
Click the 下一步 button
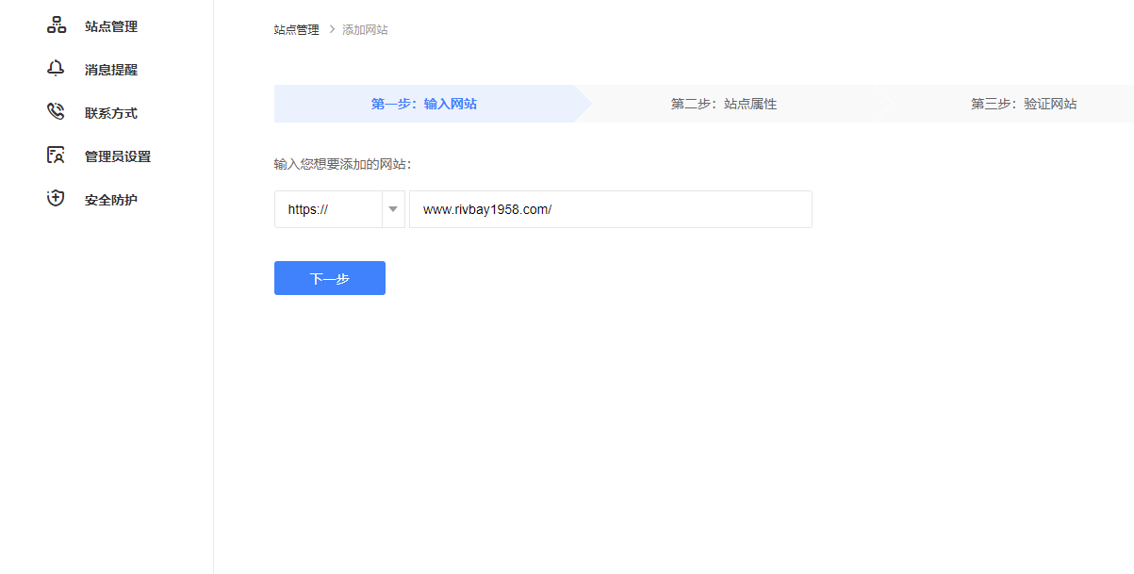click(x=330, y=278)
